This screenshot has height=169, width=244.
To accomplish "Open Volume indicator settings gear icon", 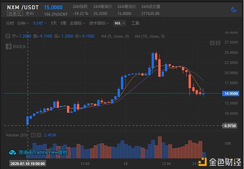I will (x=33, y=135).
